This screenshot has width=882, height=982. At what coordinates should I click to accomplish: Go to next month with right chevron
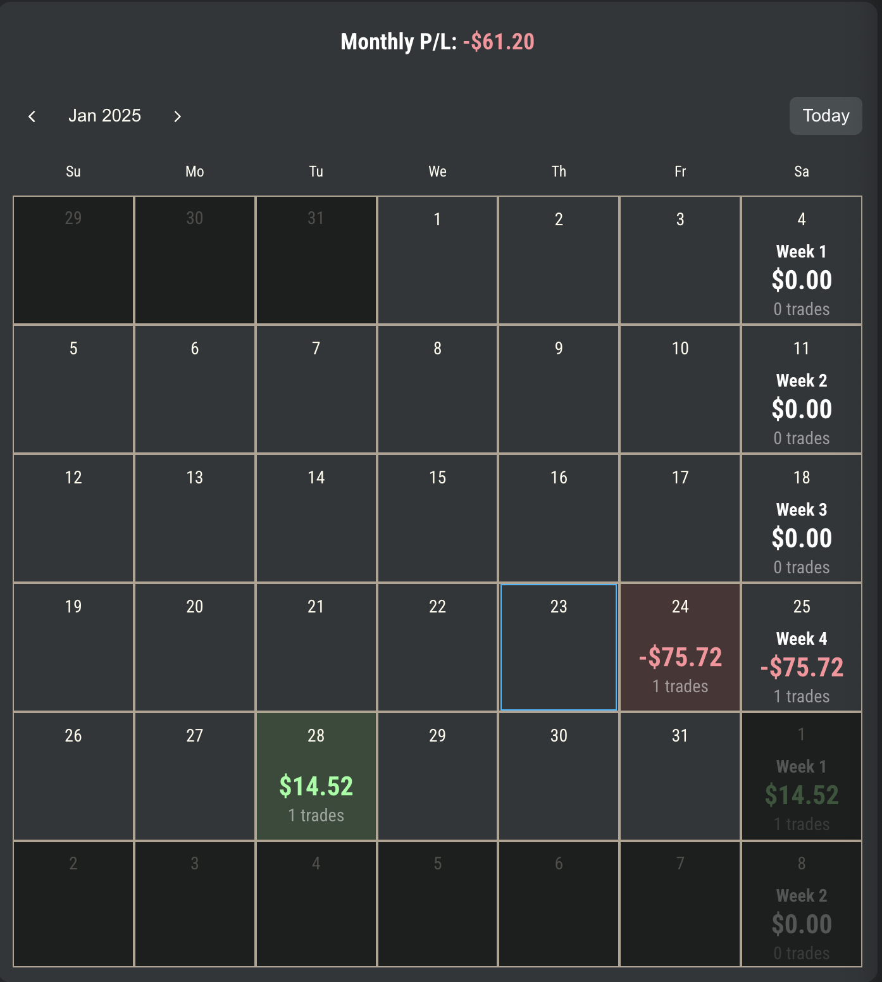click(177, 116)
